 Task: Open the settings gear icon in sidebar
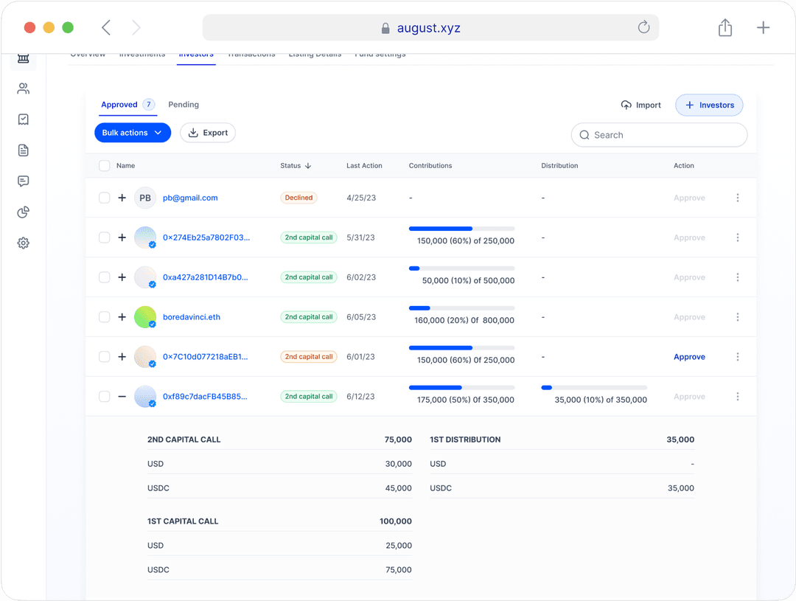[x=24, y=243]
